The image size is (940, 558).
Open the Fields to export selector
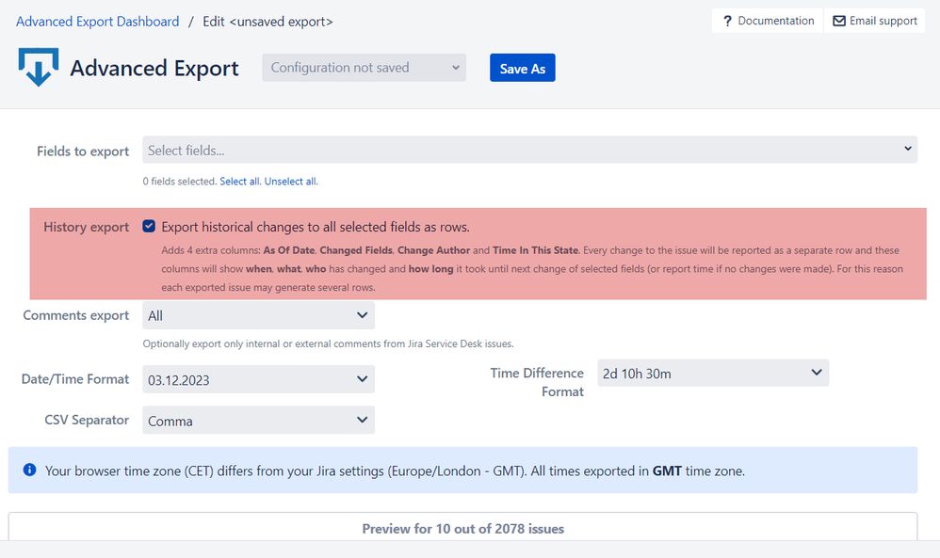tap(529, 150)
